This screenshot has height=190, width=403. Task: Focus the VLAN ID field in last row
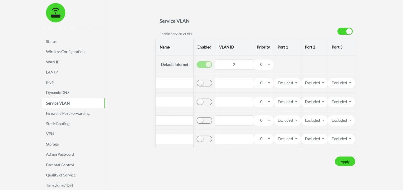tap(234, 139)
